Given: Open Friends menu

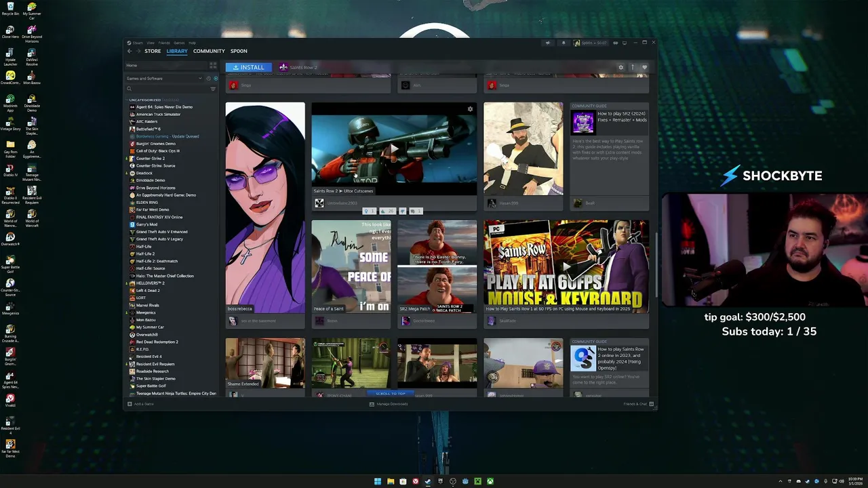Looking at the screenshot, I should pos(164,43).
